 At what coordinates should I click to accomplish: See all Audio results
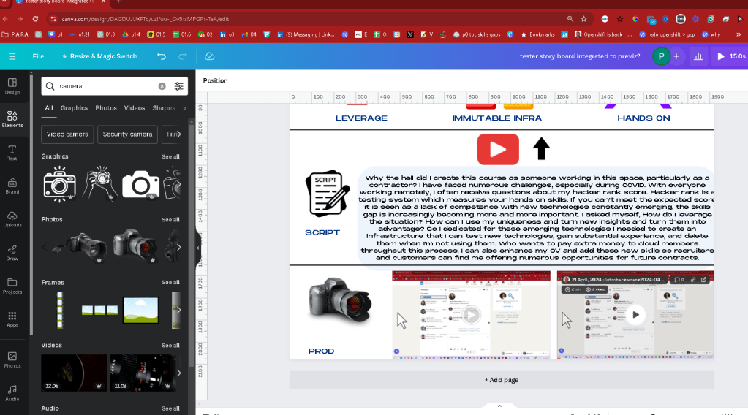click(170, 408)
